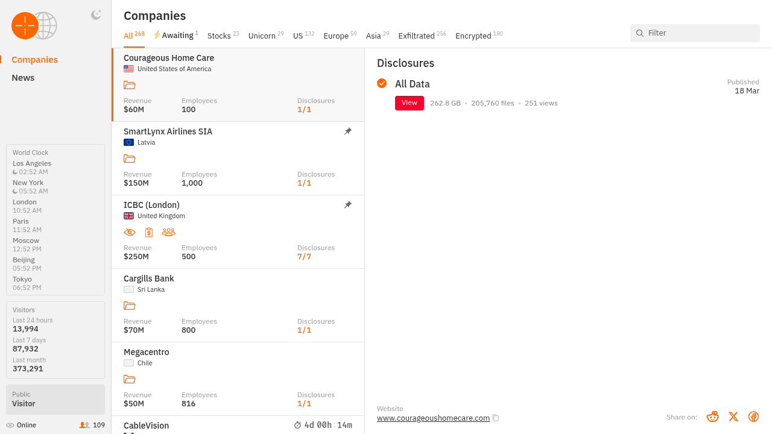Click the Filter magnifier icon
This screenshot has width=772, height=434.
(x=640, y=33)
